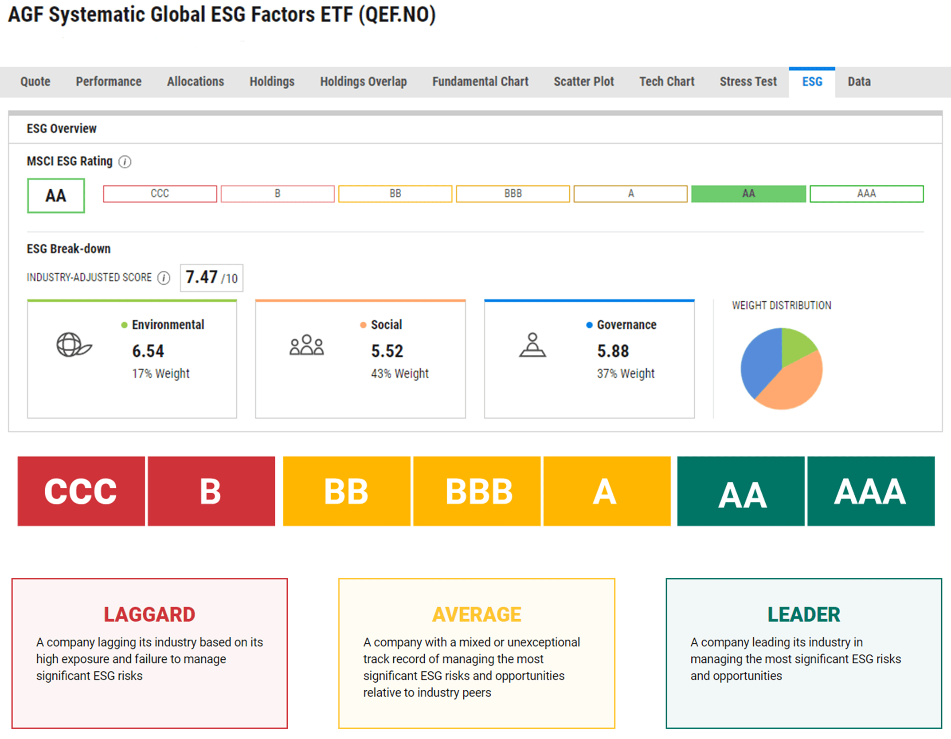The height and width of the screenshot is (739, 951).
Task: Switch to the Performance tab
Action: (x=109, y=82)
